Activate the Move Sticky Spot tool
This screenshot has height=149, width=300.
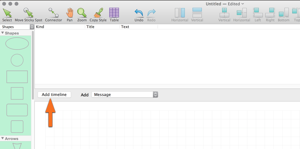(x=28, y=15)
